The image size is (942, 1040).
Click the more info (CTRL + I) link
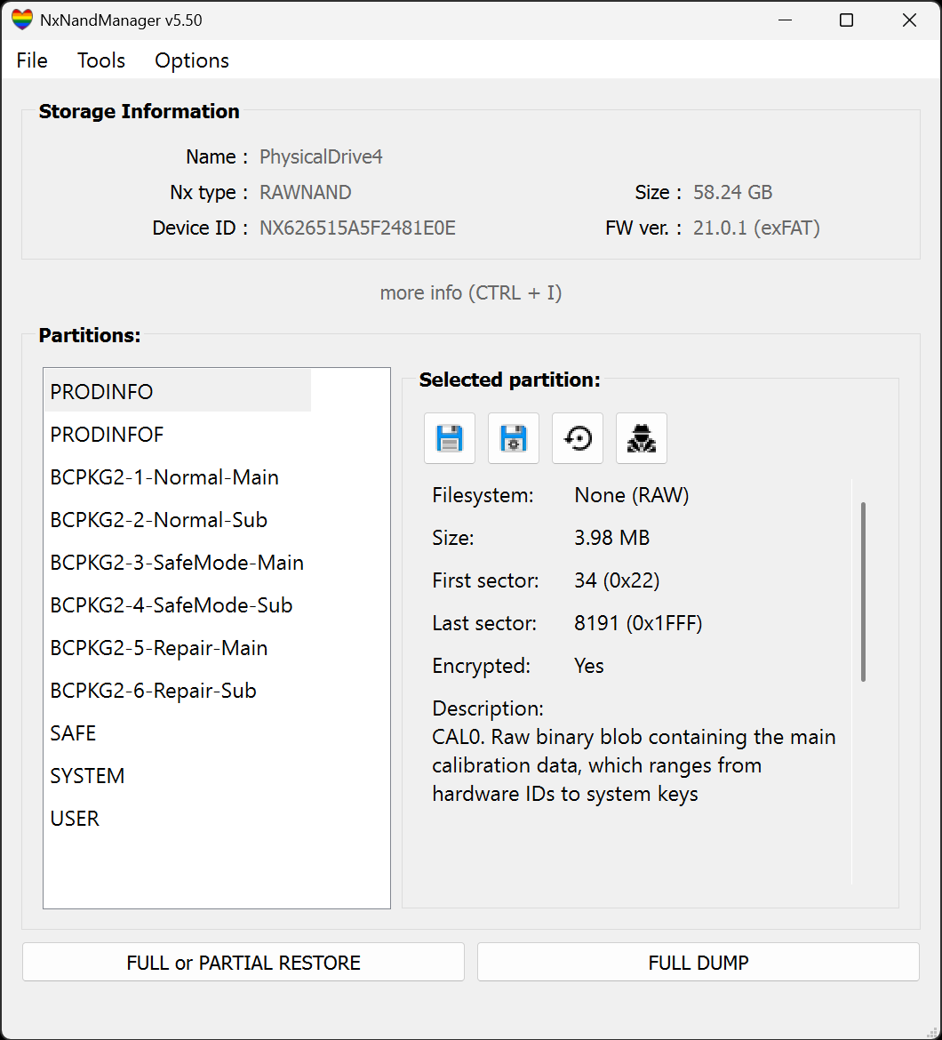(x=471, y=292)
